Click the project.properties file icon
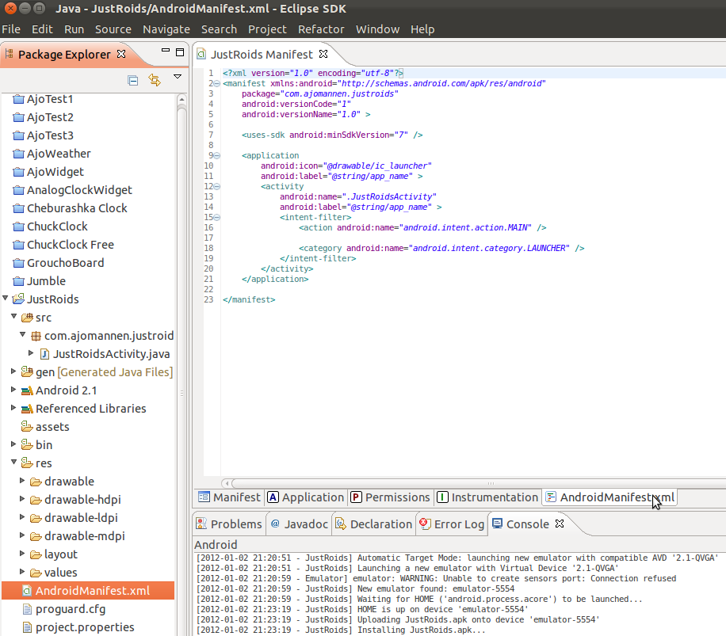This screenshot has height=636, width=726. tap(27, 627)
